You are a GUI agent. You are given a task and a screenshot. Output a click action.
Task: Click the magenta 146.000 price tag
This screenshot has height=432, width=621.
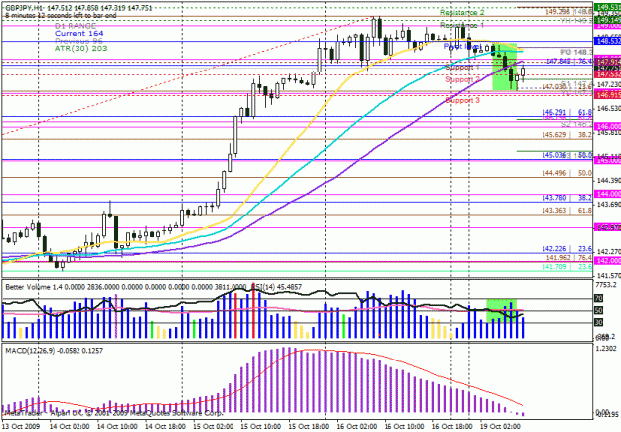[607, 126]
